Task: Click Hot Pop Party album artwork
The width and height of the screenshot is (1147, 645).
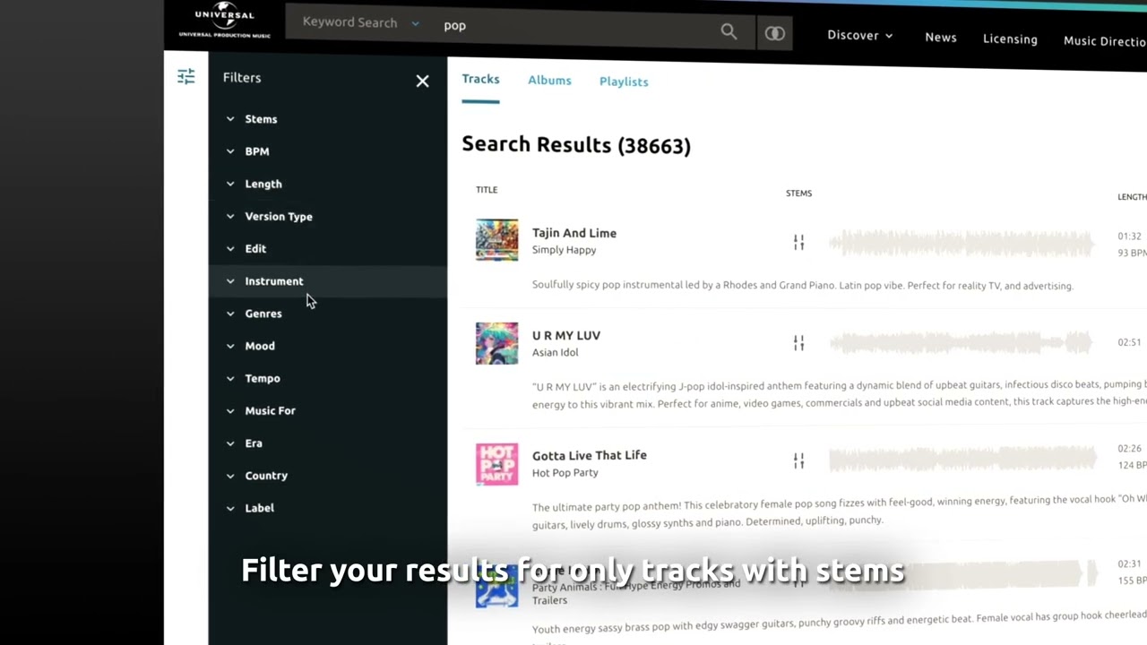Action: tap(496, 464)
